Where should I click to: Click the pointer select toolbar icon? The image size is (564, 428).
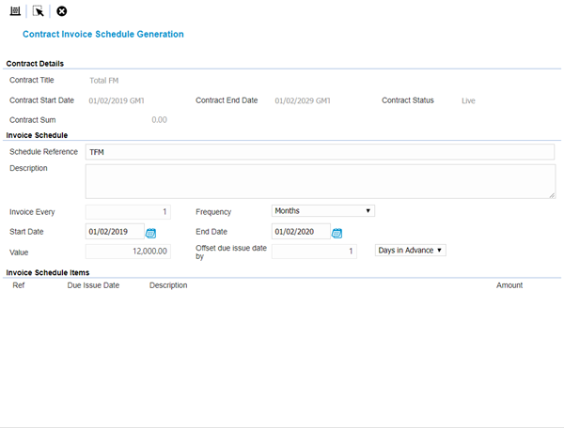38,11
